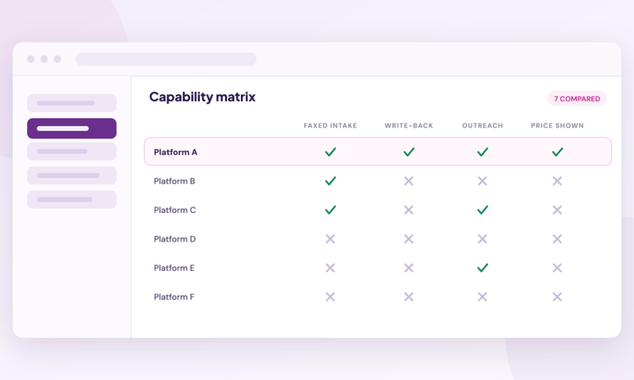Click Platform D Outreach cross icon
The width and height of the screenshot is (634, 380).
483,239
